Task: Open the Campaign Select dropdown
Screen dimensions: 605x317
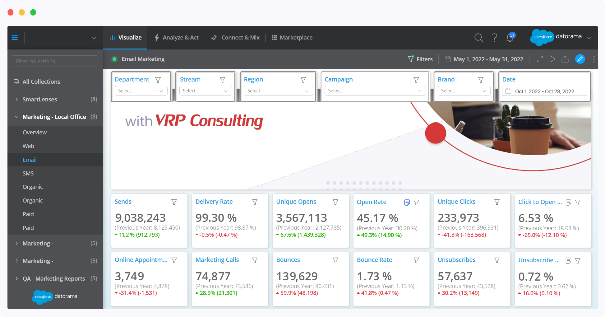Action: coord(375,91)
